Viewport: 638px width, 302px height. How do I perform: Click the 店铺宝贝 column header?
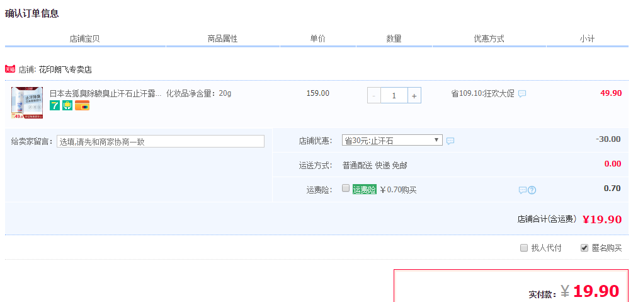84,38
